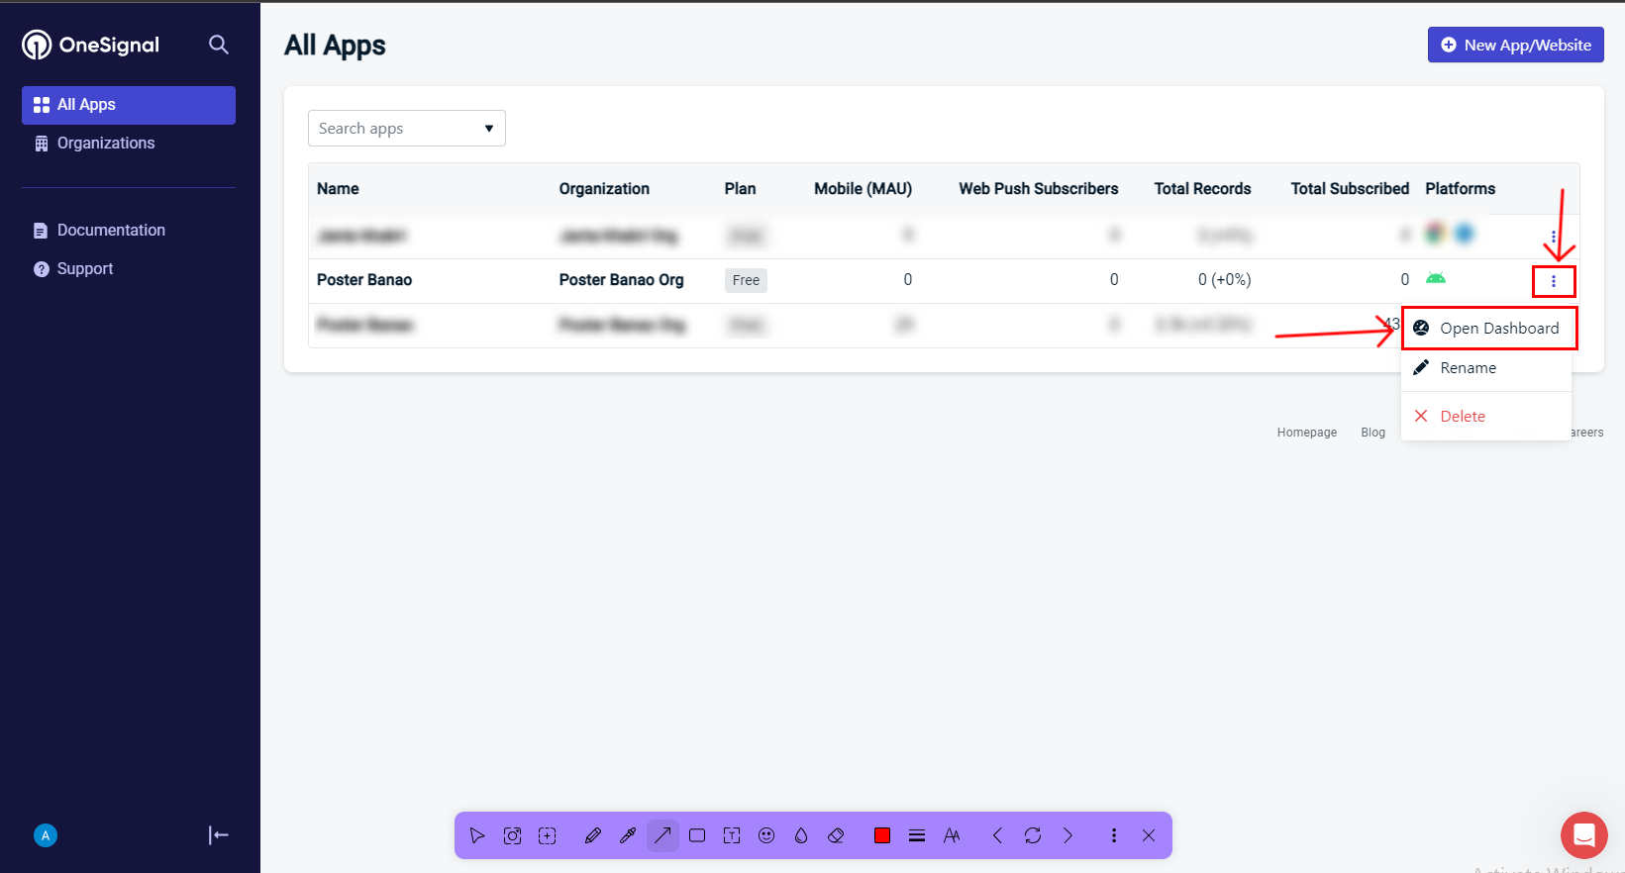Click the Homepage footer link

point(1307,433)
